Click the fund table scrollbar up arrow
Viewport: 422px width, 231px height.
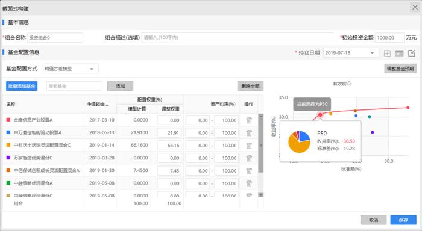point(261,115)
